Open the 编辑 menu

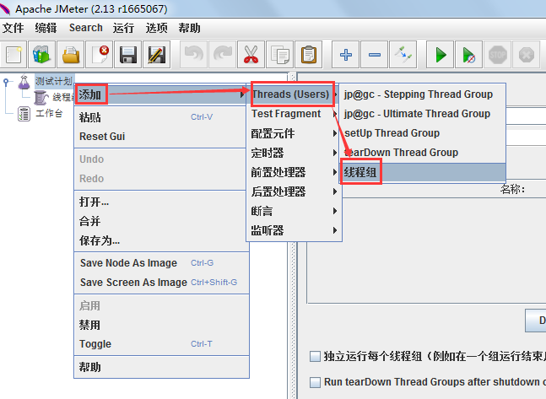pyautogui.click(x=46, y=28)
